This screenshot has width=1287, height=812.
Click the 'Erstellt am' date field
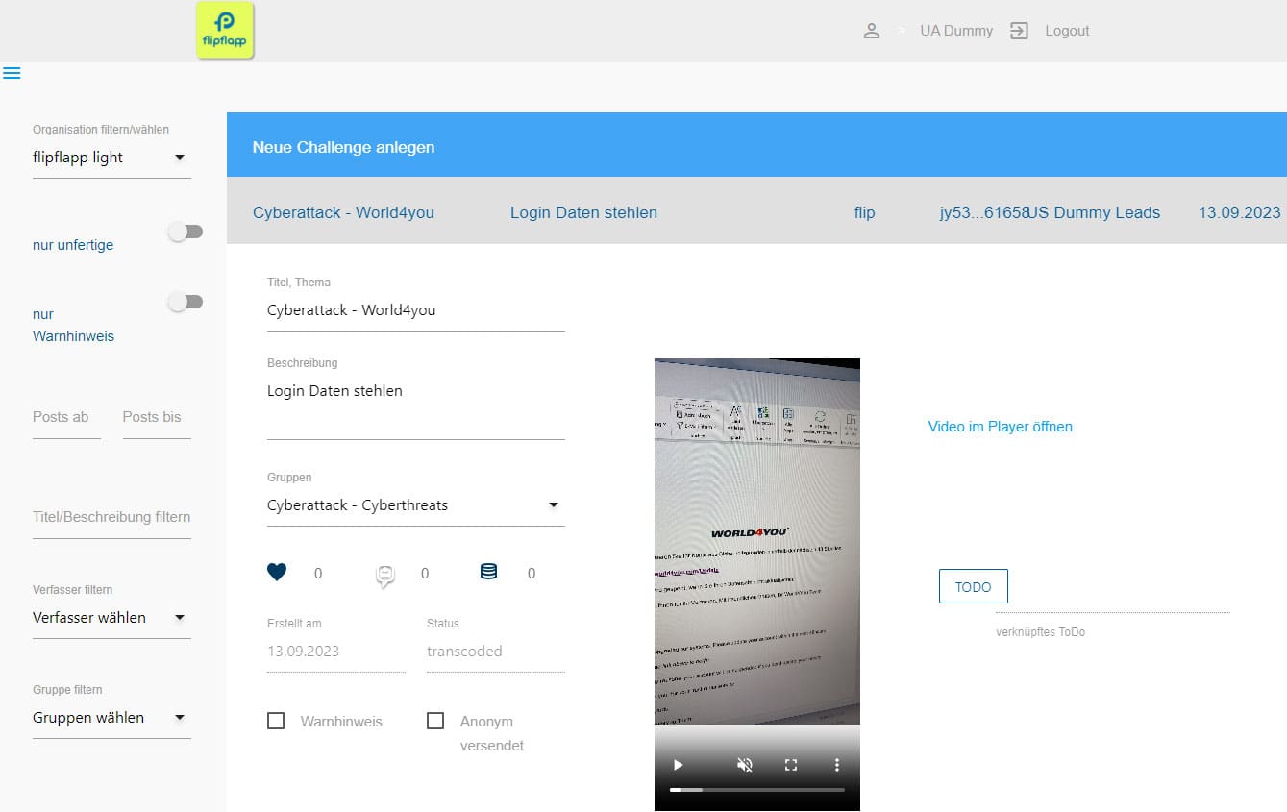[336, 652]
